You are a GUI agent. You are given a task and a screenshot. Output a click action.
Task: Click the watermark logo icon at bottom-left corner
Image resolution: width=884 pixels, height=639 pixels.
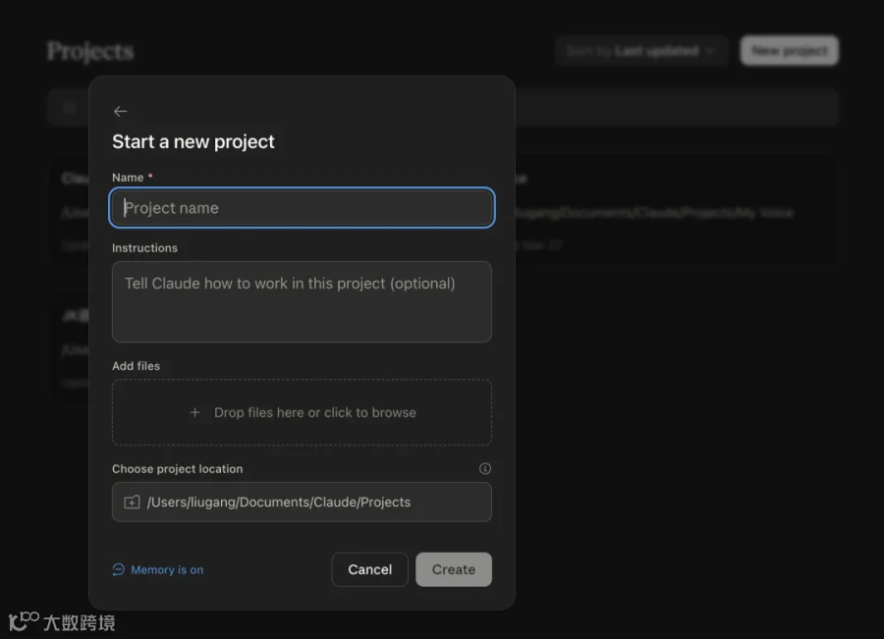tap(24, 621)
